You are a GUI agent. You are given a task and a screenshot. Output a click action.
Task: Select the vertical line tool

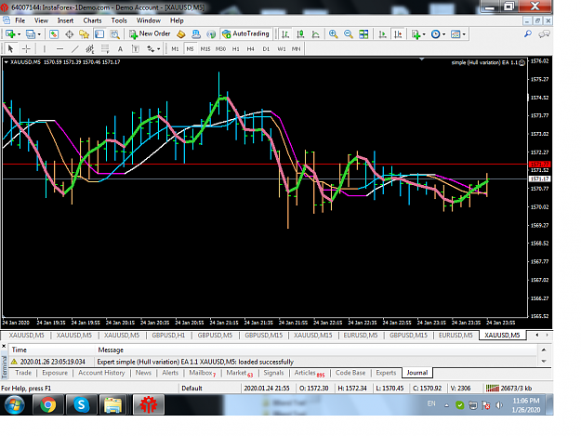point(44,48)
